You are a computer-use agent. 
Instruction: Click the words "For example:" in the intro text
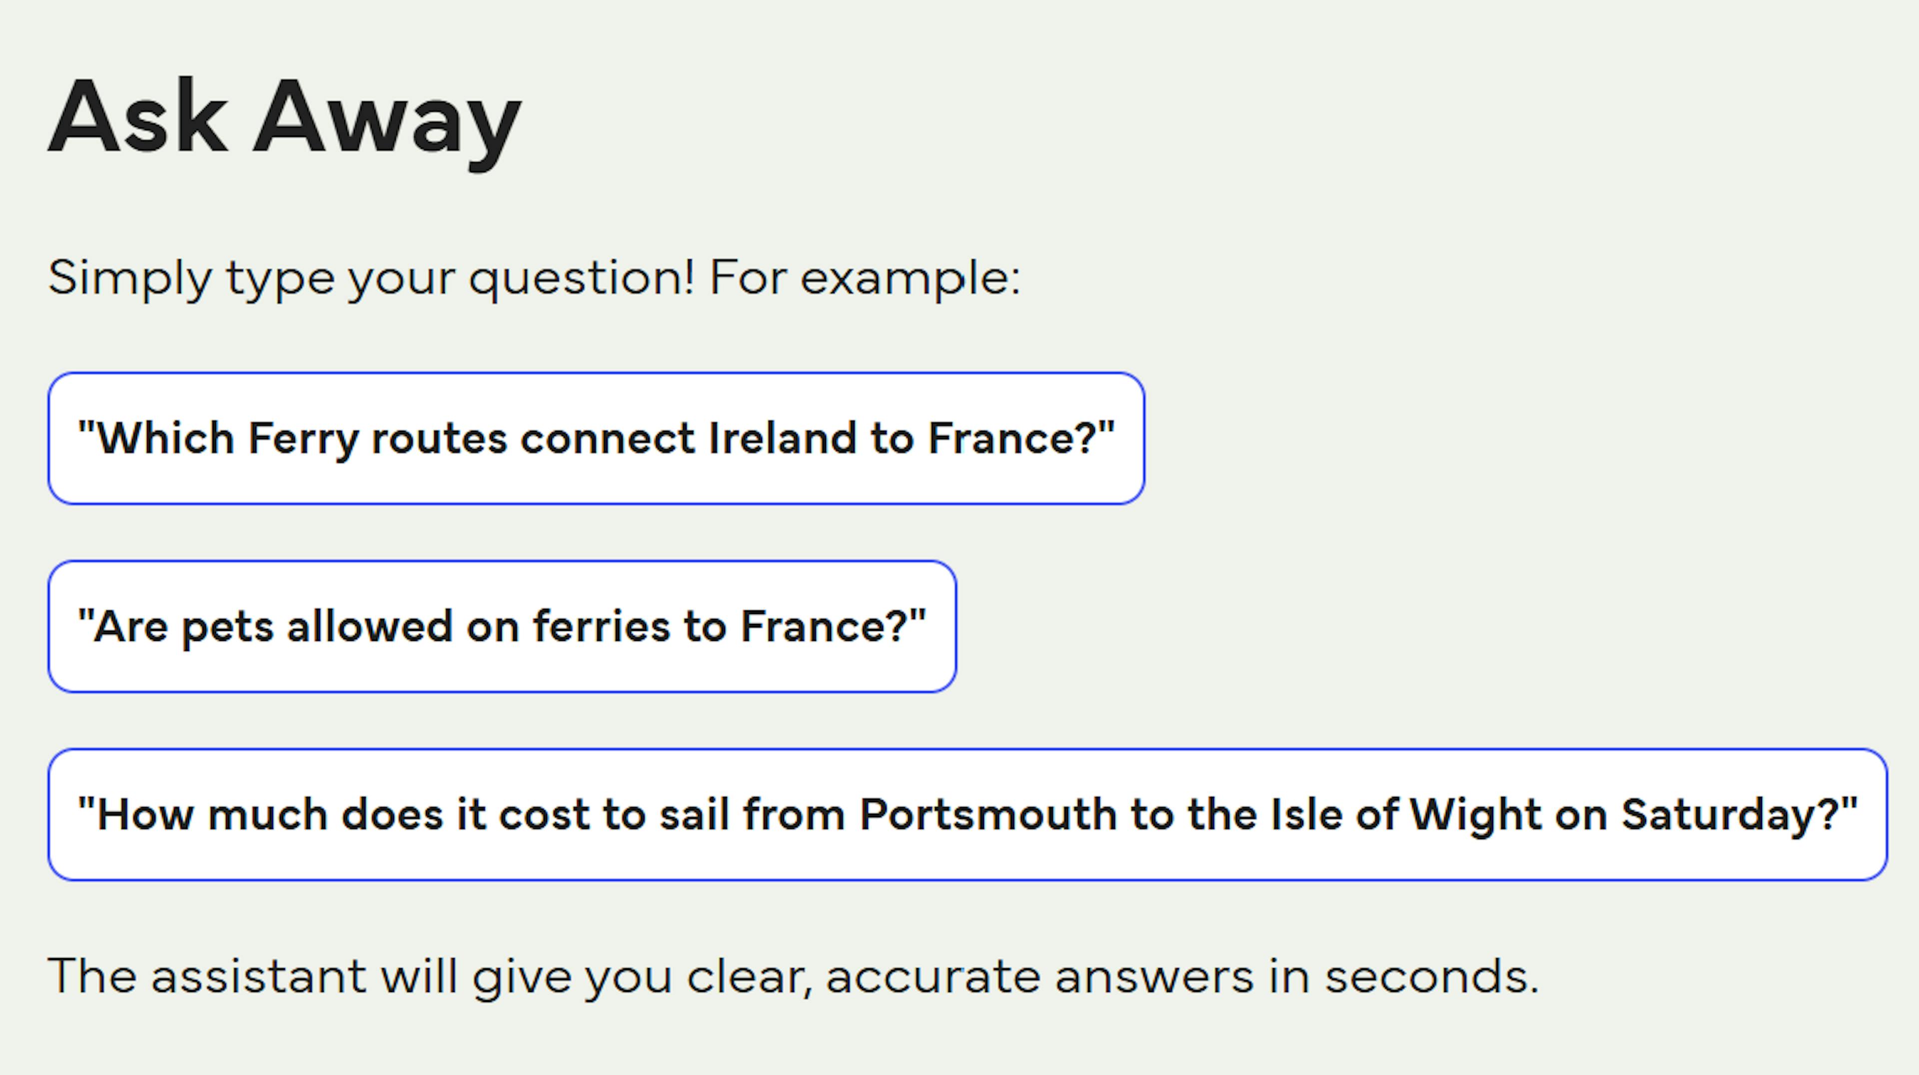click(x=864, y=278)
